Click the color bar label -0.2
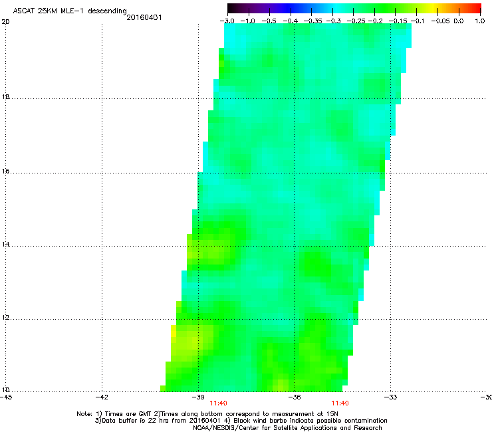The image size is (492, 432). point(375,21)
